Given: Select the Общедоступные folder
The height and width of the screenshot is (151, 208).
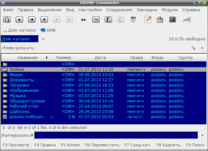Looking at the screenshot, I should tap(104, 101).
